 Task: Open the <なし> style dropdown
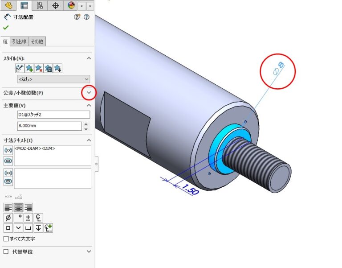click(53, 79)
